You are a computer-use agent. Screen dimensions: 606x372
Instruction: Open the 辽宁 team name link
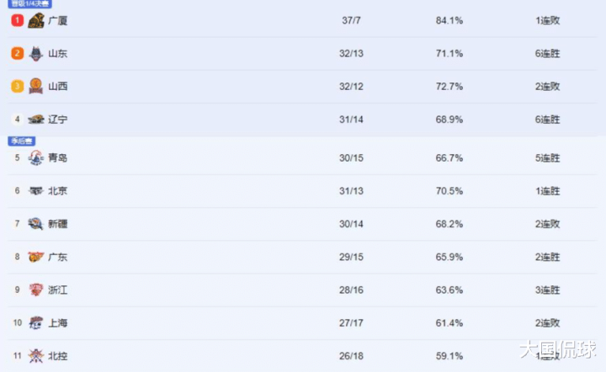(x=57, y=120)
